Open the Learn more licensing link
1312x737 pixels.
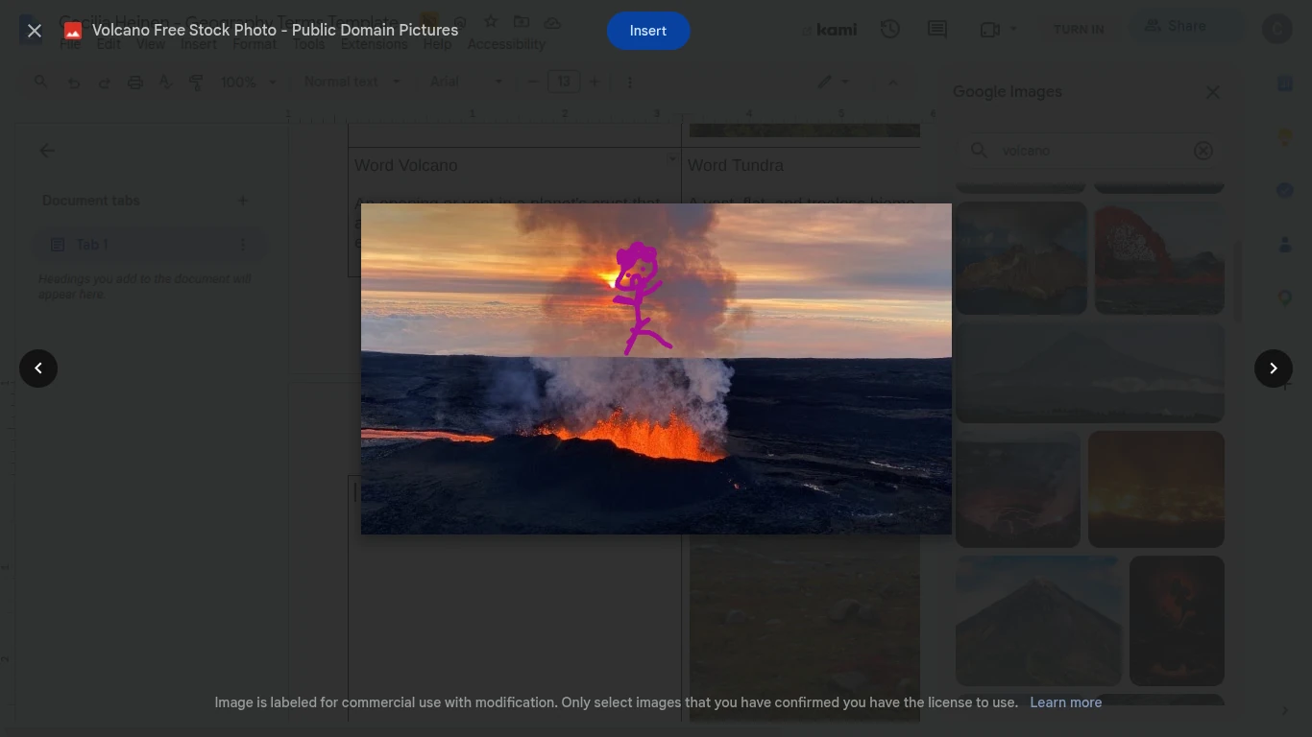[x=1066, y=702]
